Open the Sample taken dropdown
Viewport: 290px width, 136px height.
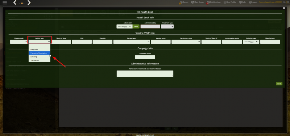point(132,42)
